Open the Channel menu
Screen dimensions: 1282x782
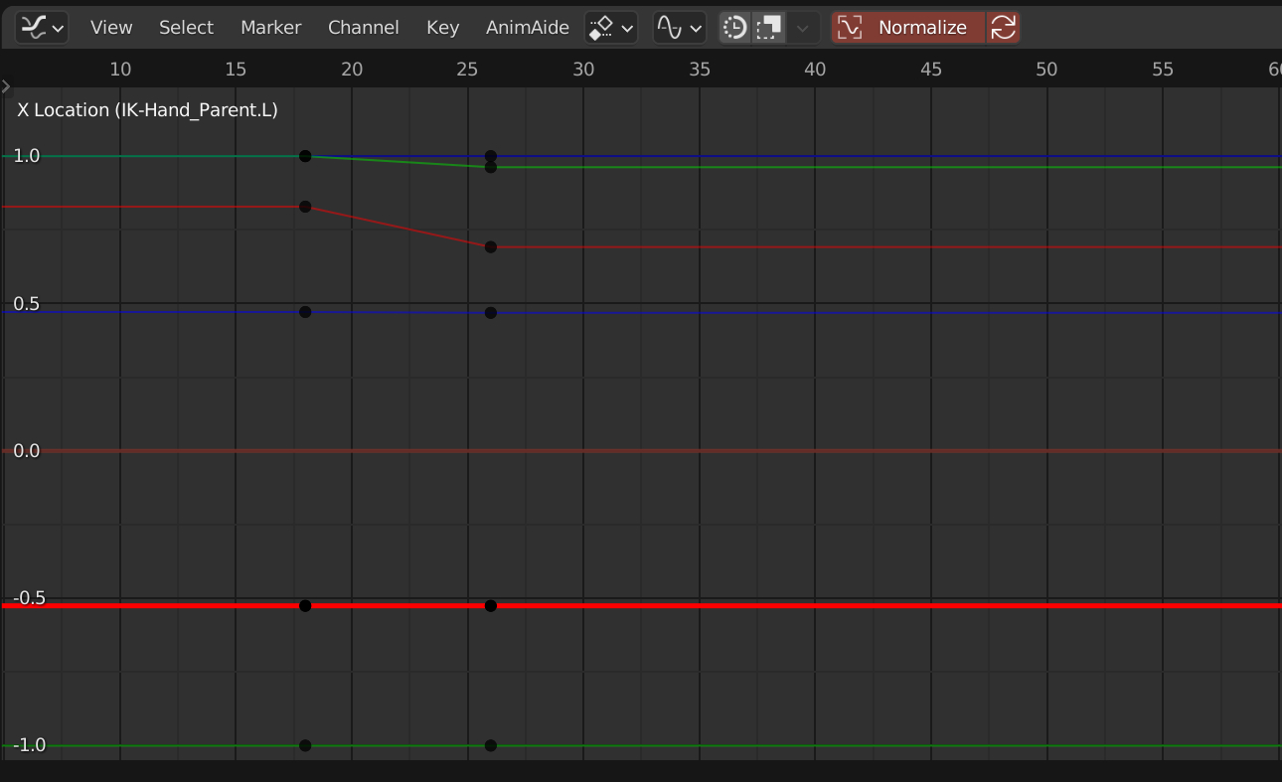[364, 28]
